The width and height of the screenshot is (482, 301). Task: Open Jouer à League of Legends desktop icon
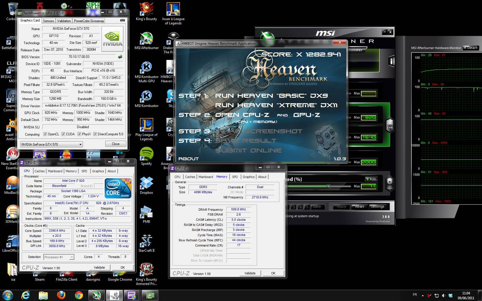173,14
